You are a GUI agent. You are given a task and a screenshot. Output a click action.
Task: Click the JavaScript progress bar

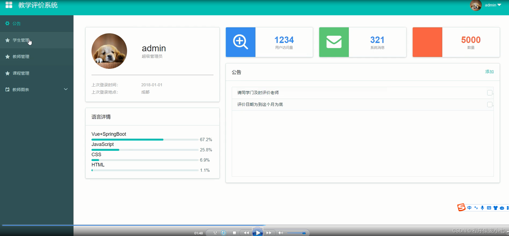point(145,150)
